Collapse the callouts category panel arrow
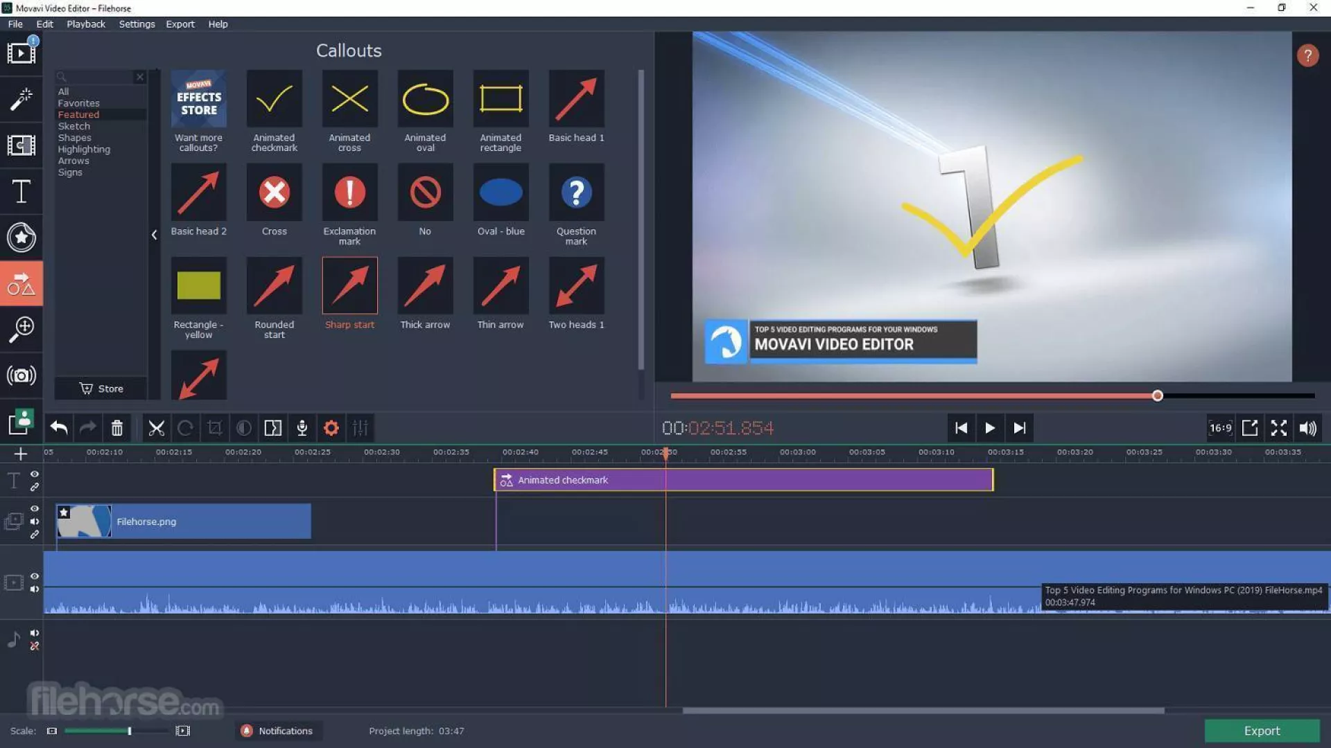 (154, 235)
